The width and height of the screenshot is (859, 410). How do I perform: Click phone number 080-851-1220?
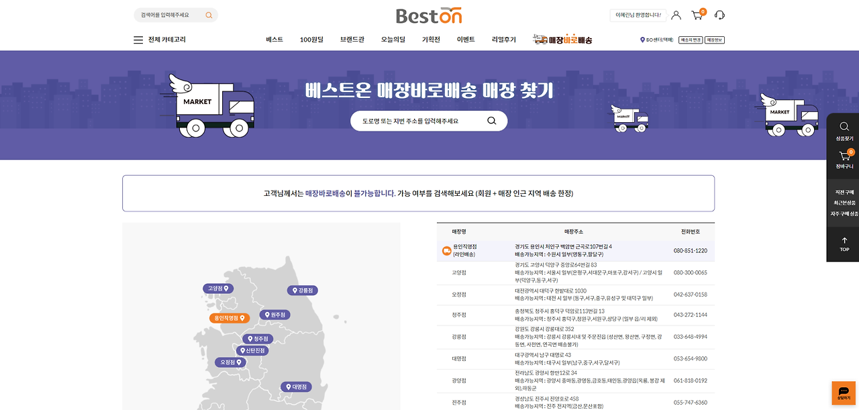691,251
